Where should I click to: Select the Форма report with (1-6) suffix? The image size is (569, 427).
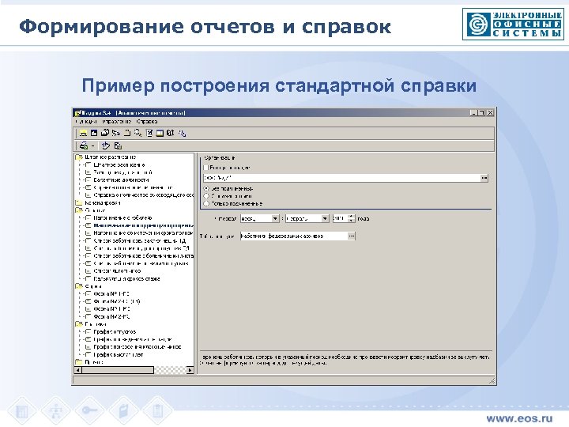117,301
